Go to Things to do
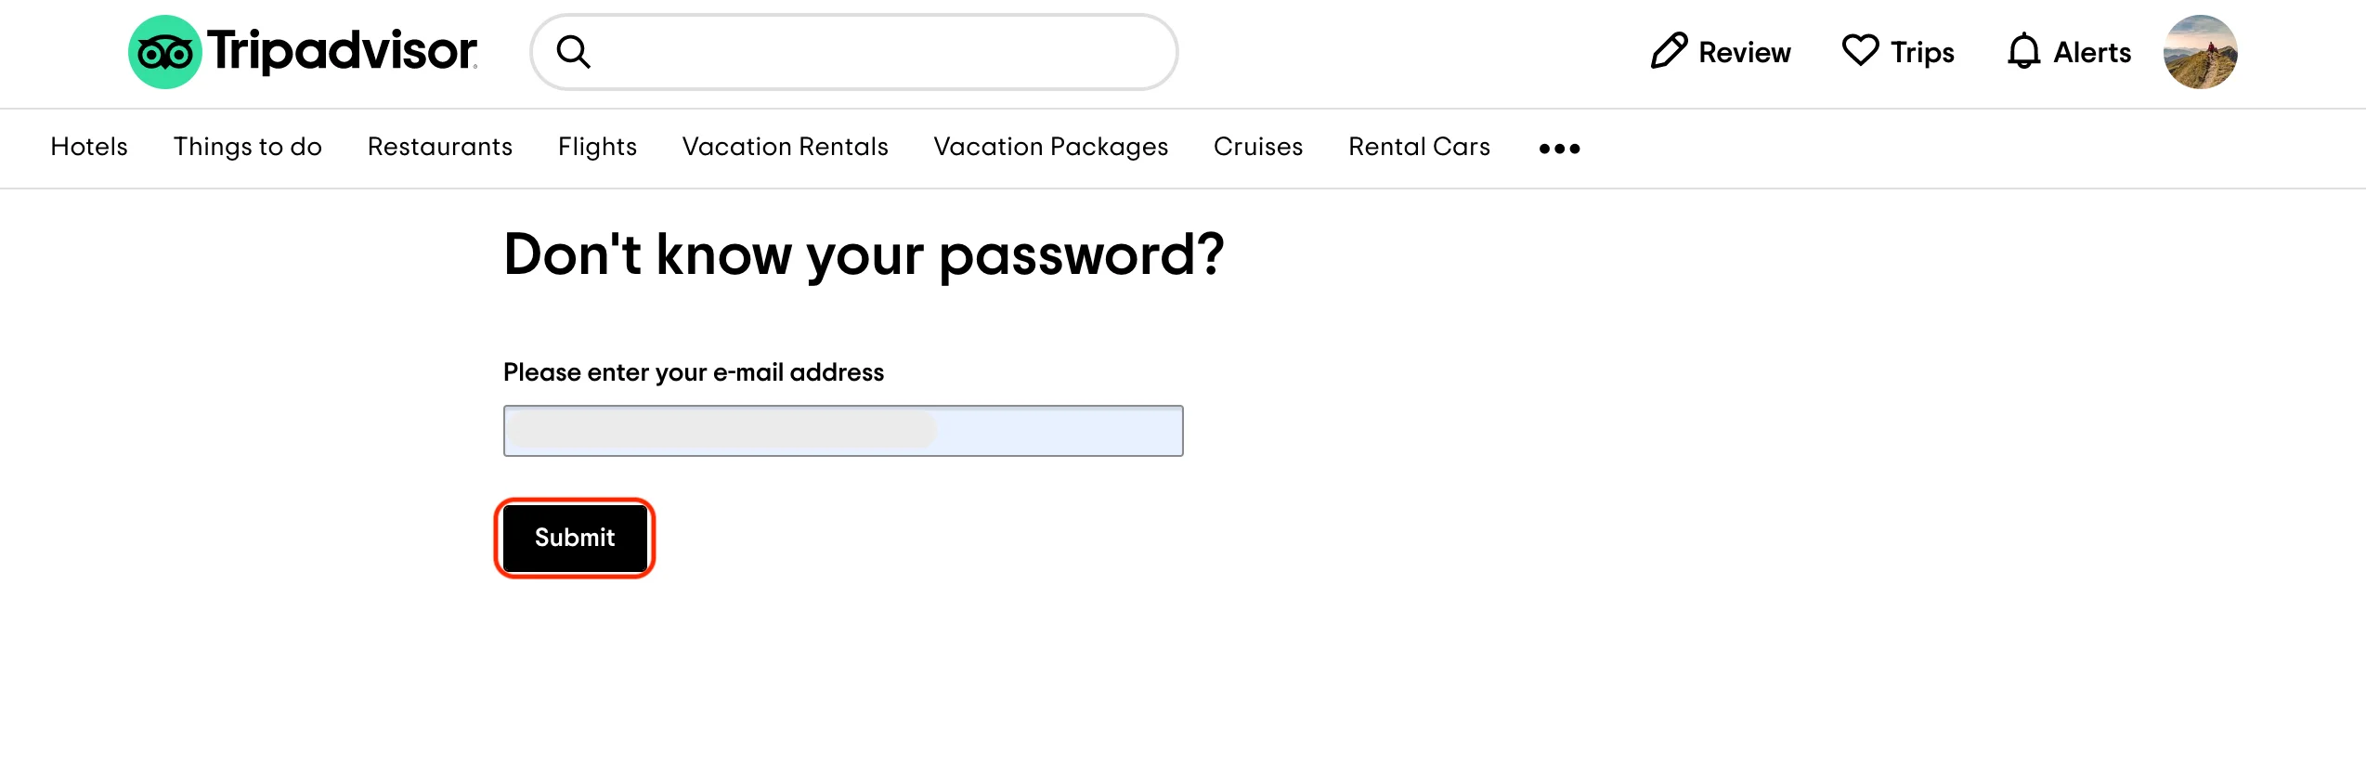This screenshot has width=2366, height=767. click(x=247, y=147)
